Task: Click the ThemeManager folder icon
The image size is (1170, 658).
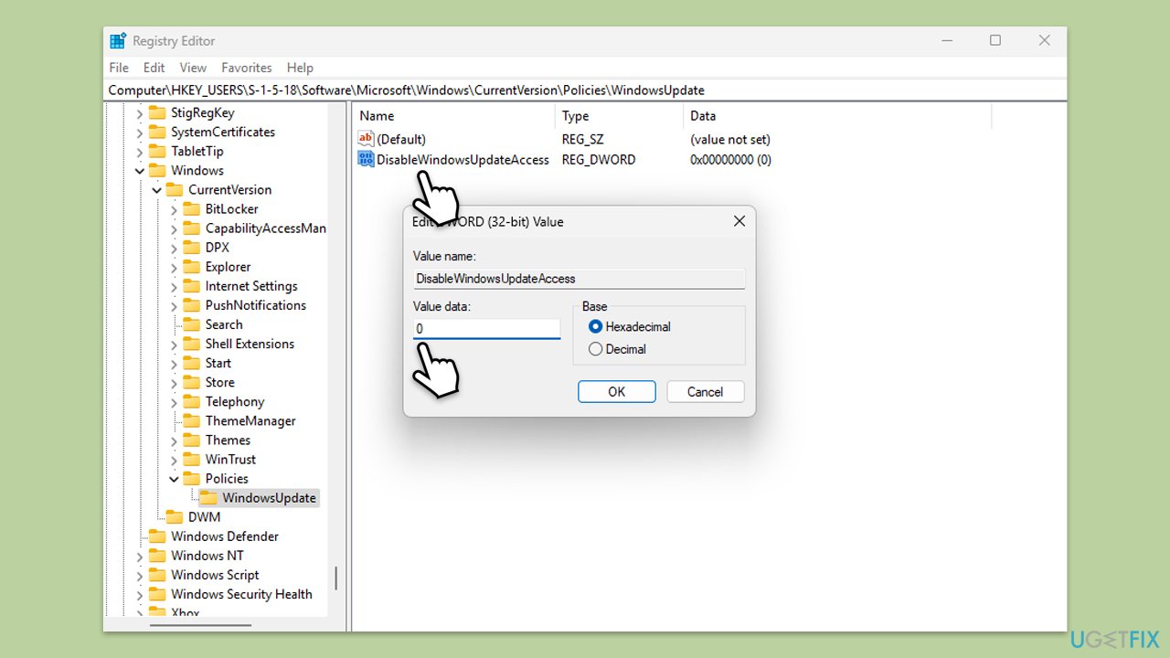Action: point(191,421)
